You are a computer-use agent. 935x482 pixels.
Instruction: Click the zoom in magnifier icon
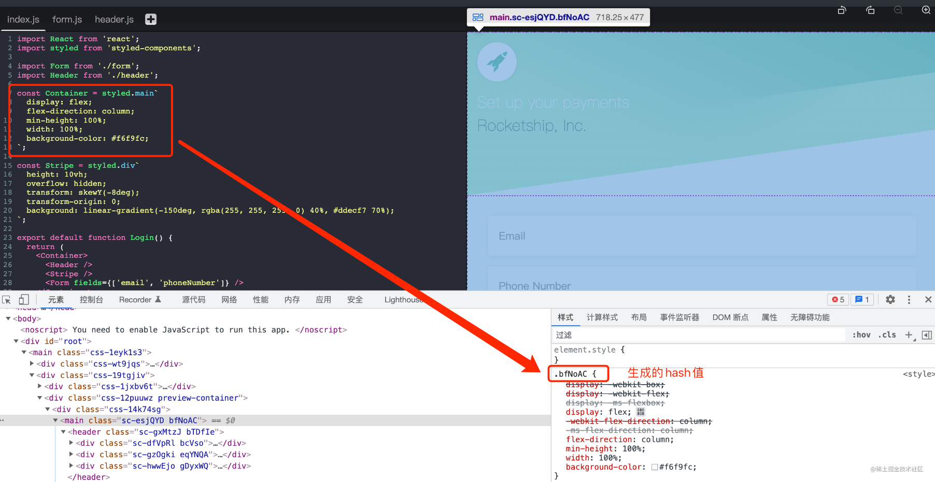click(926, 10)
